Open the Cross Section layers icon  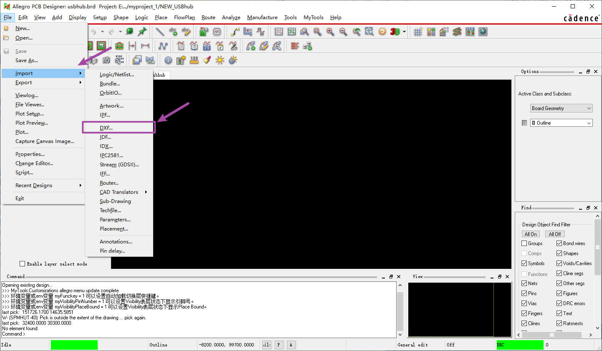tap(457, 32)
